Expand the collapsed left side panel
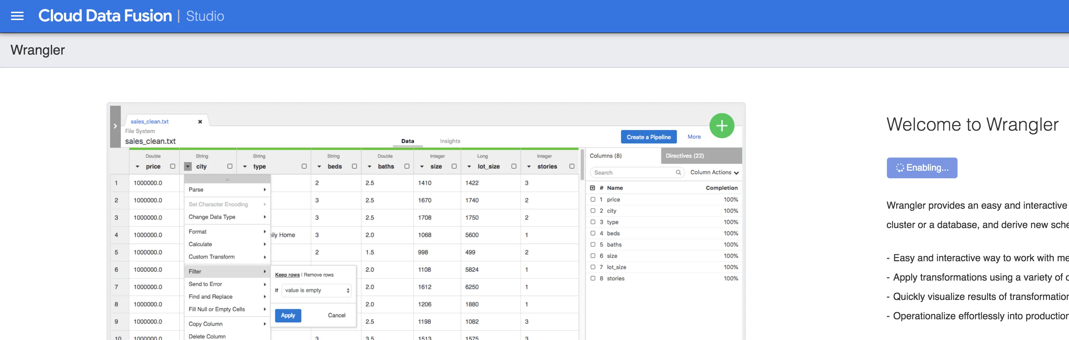The height and width of the screenshot is (340, 1069). [115, 126]
